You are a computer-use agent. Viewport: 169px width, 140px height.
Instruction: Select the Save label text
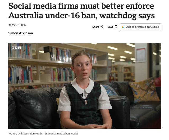pos(111,27)
